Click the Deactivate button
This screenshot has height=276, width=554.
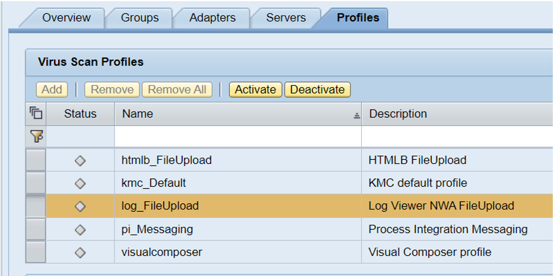point(317,89)
